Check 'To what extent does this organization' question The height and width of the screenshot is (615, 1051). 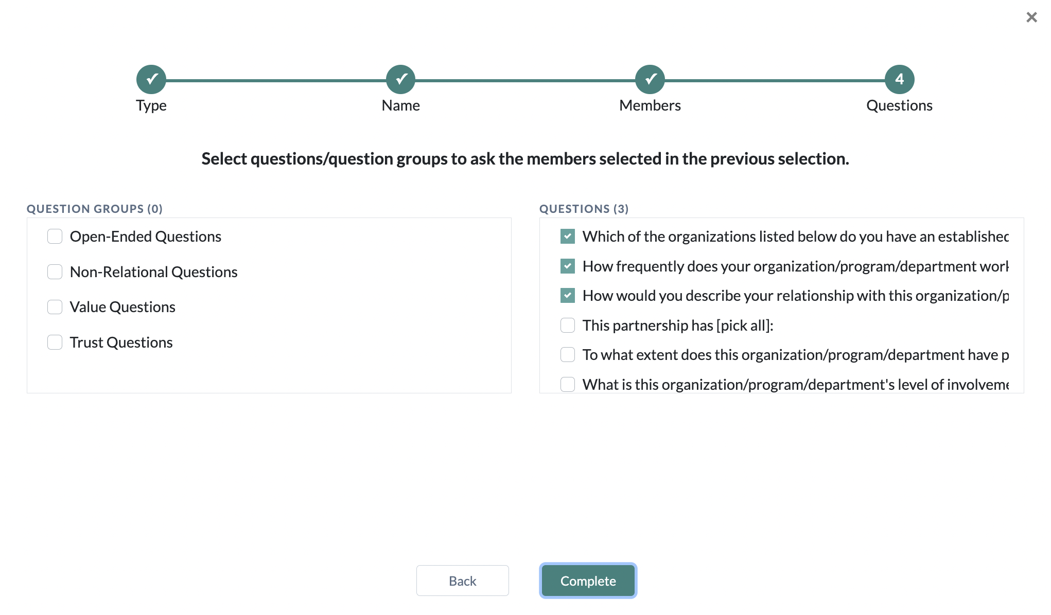pyautogui.click(x=567, y=355)
